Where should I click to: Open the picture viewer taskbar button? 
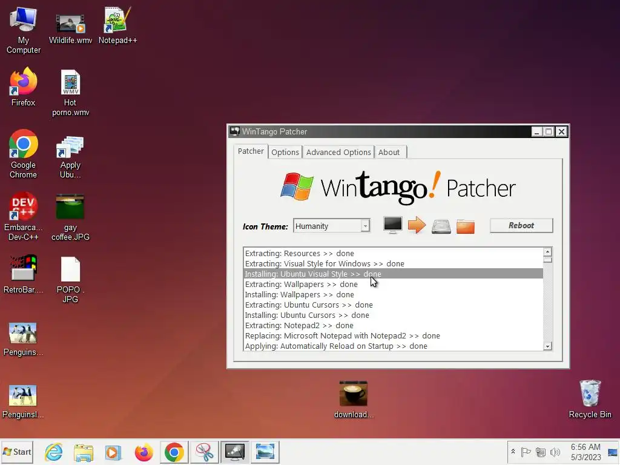265,452
